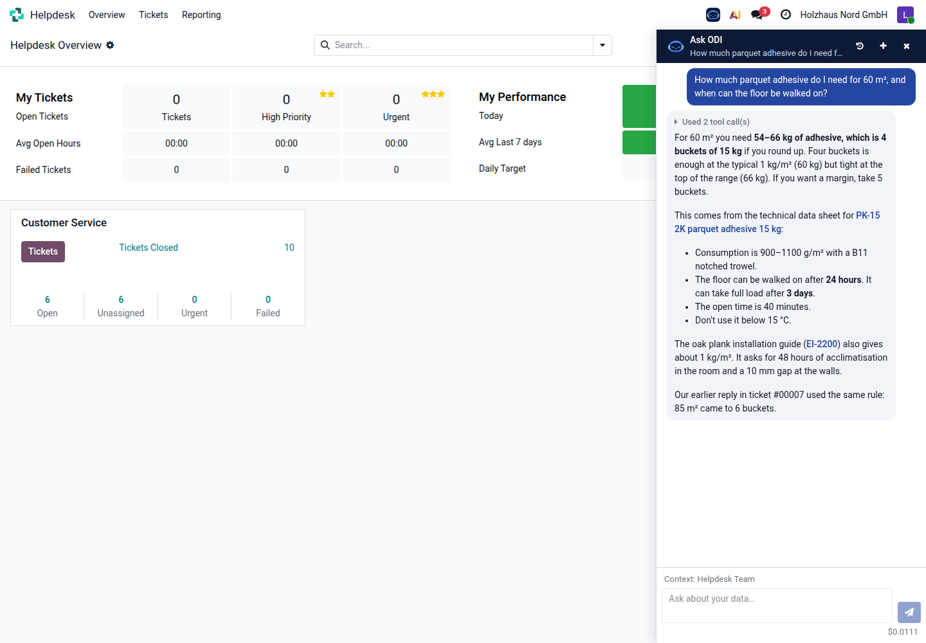Start a new Ask ODI chat

tap(884, 46)
